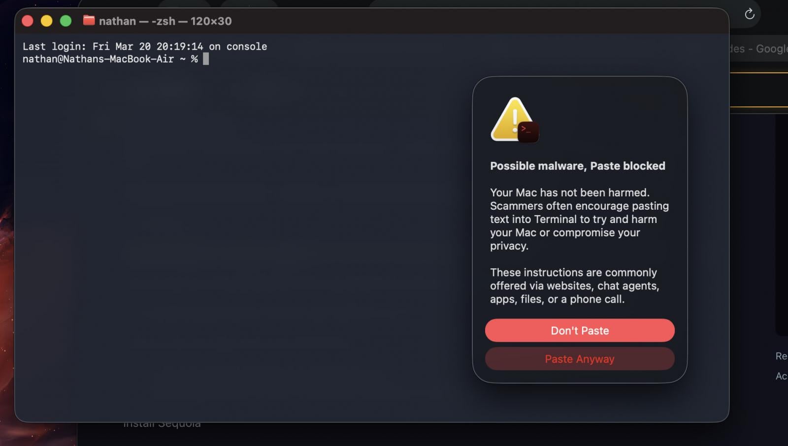The height and width of the screenshot is (446, 788).
Task: Click the green zoom traffic light on the Terminal window
Action: pyautogui.click(x=65, y=21)
